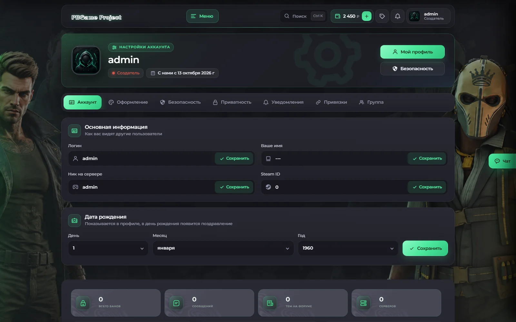The height and width of the screenshot is (322, 516).
Task: Click the green plus balance top-up icon
Action: click(366, 16)
